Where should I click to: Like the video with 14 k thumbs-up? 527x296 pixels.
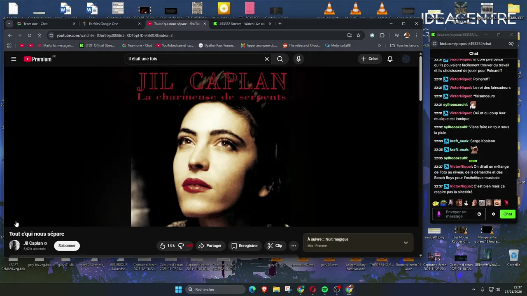[167, 245]
